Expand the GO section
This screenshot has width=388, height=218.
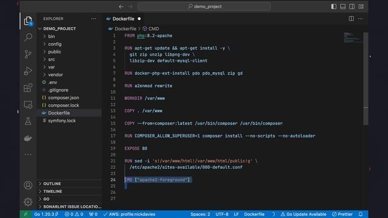click(x=69, y=199)
